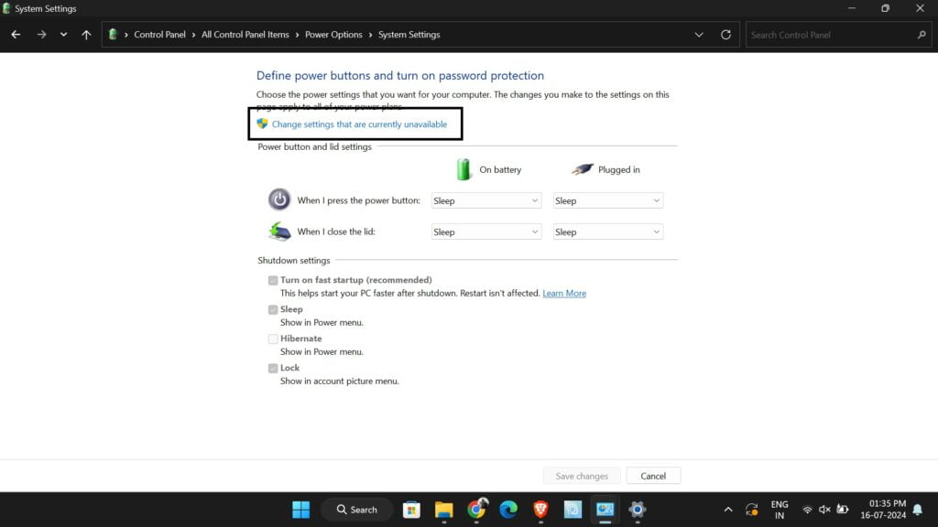This screenshot has width=938, height=527.
Task: Click the Plugged in plug icon
Action: coord(582,169)
